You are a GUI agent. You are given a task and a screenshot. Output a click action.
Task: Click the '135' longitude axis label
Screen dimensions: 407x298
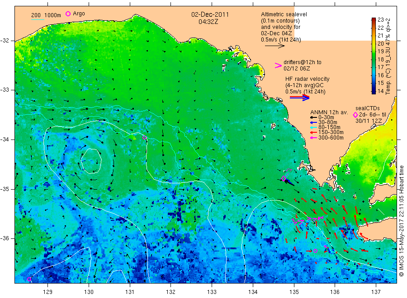pyautogui.click(x=294, y=292)
